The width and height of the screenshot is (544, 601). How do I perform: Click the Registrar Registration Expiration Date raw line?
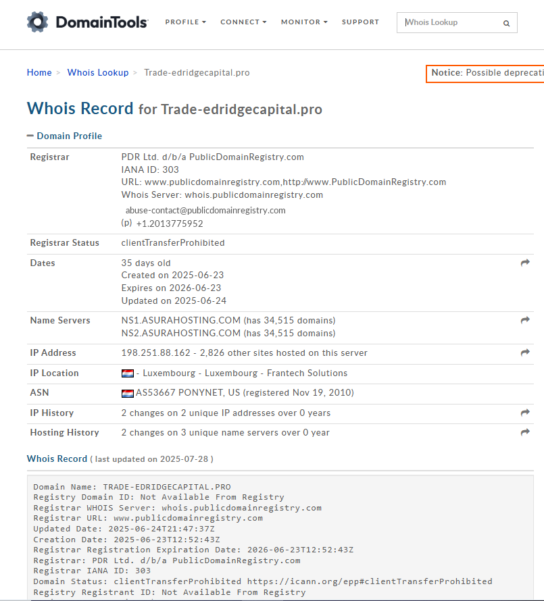193,550
